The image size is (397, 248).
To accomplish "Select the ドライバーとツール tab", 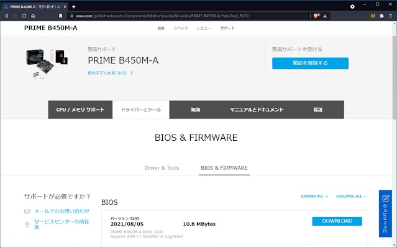I will 141,110.
